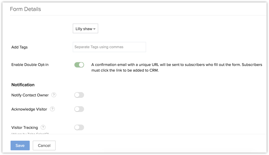Click the Add Tags label

pos(19,47)
